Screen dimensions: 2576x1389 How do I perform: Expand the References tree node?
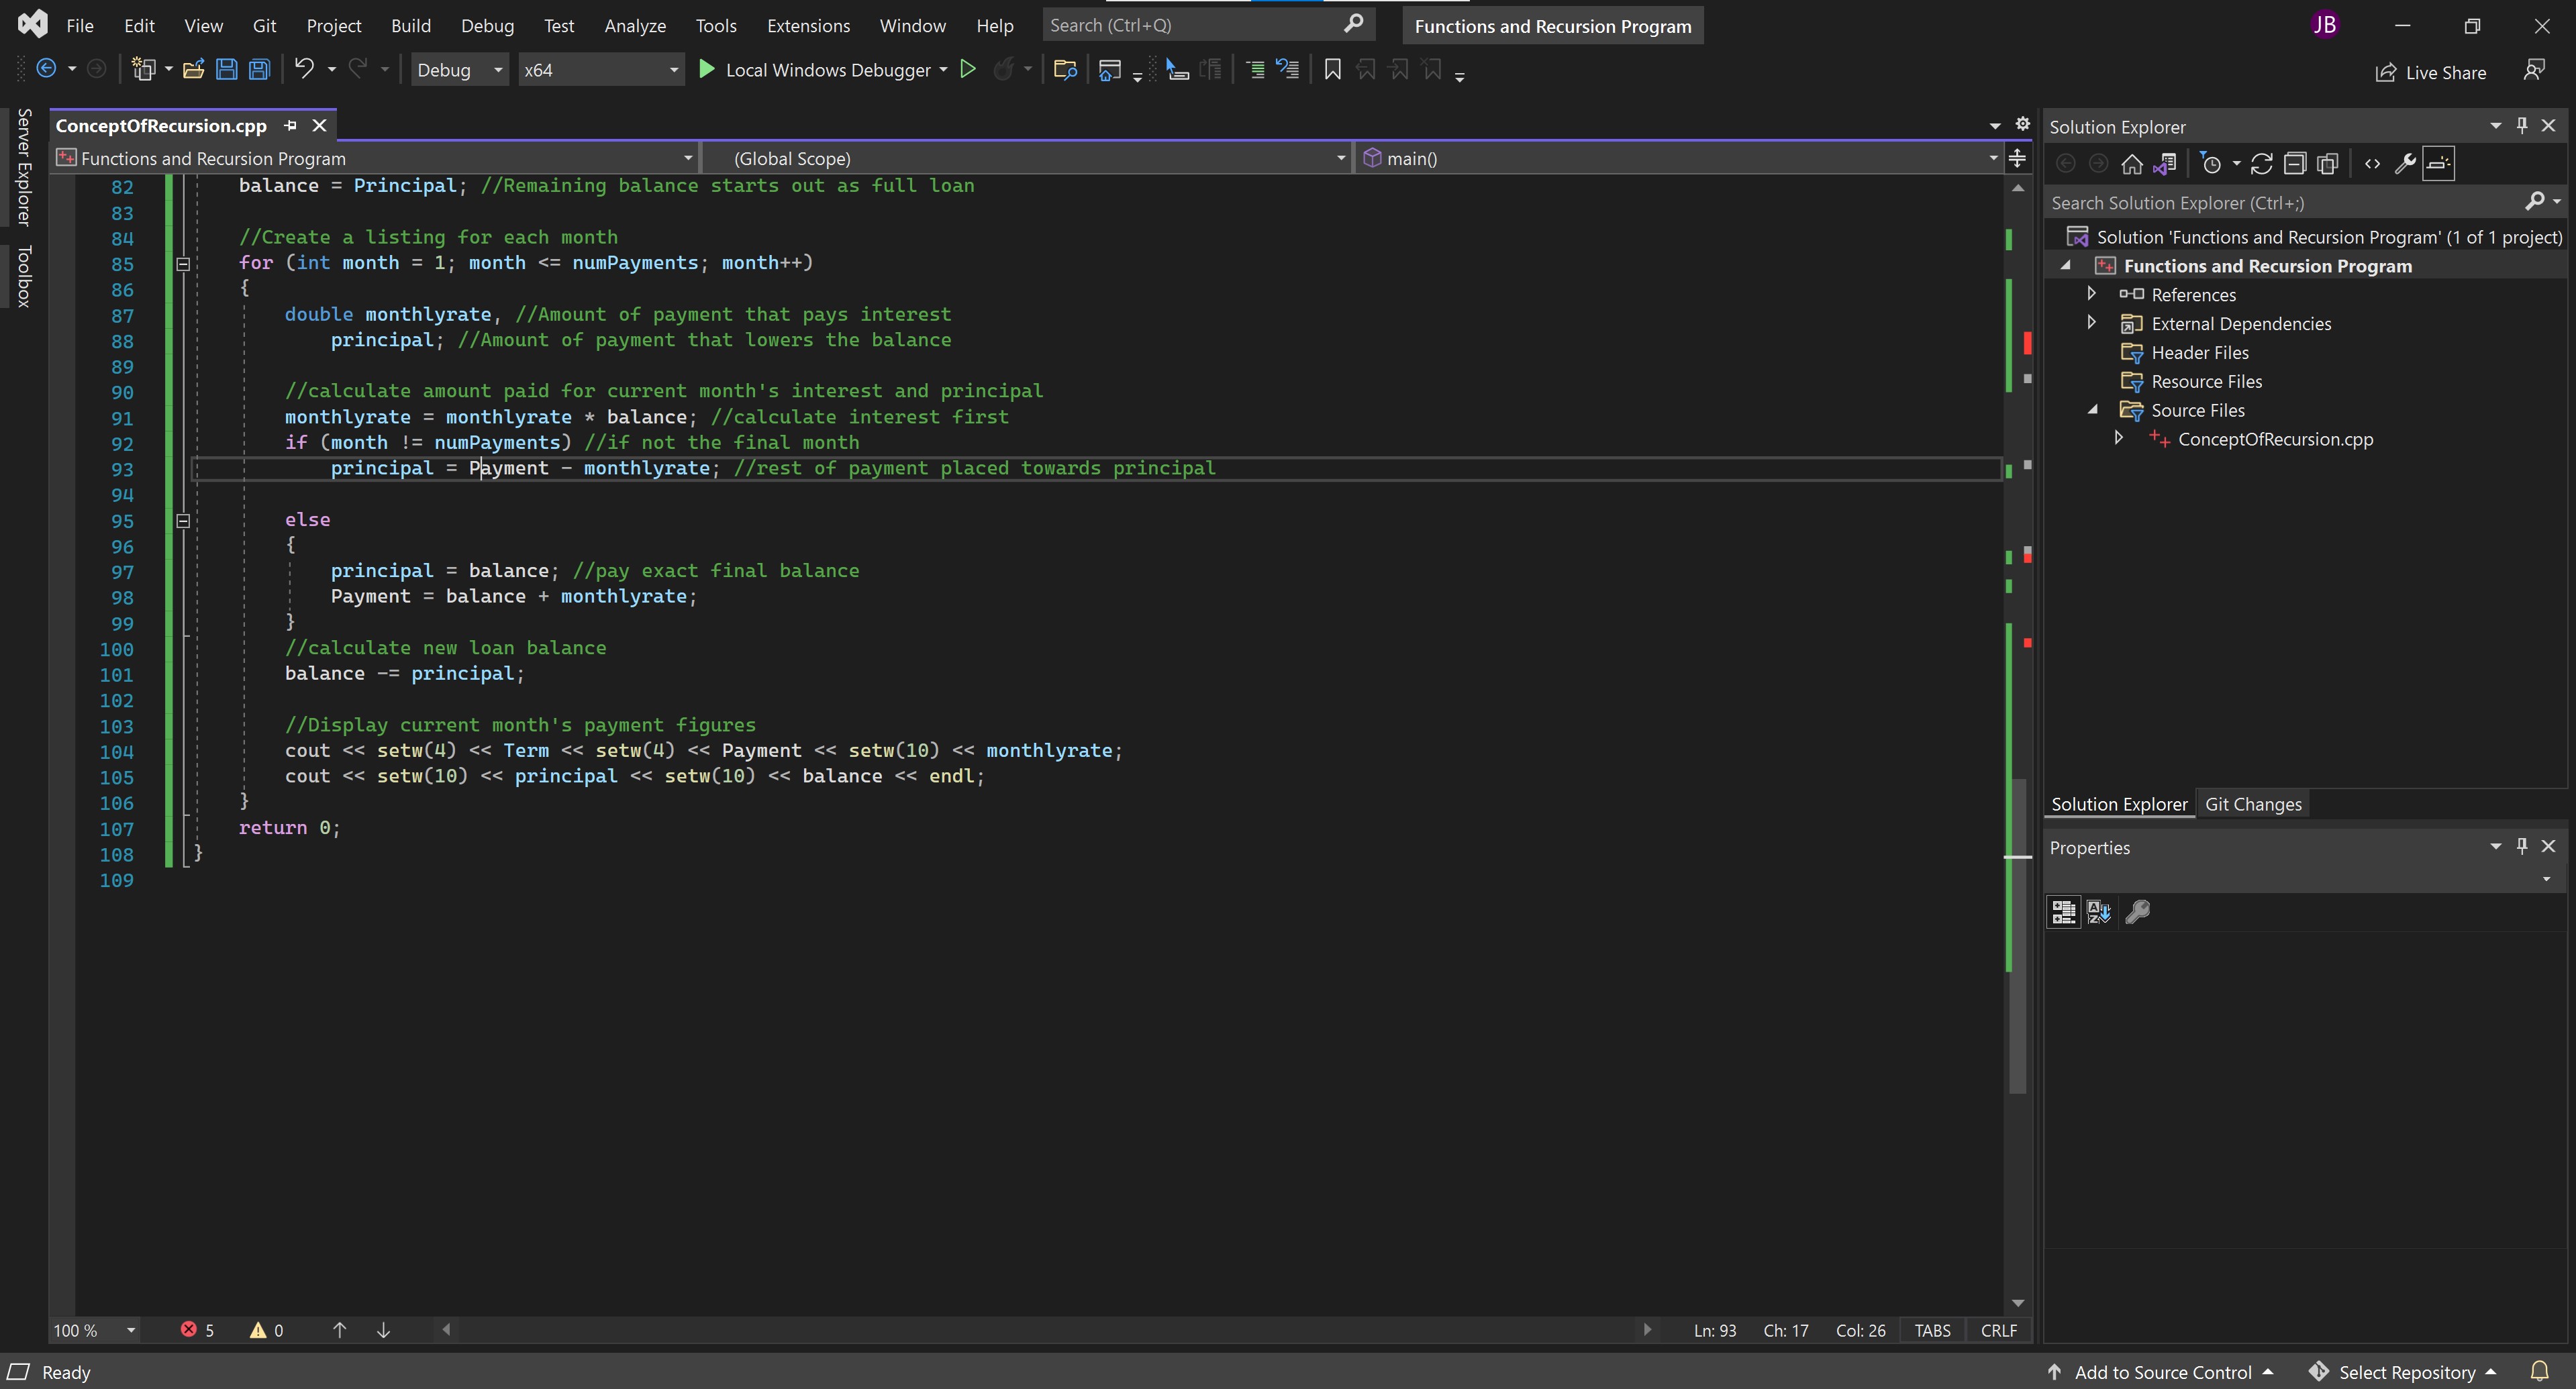point(2091,294)
